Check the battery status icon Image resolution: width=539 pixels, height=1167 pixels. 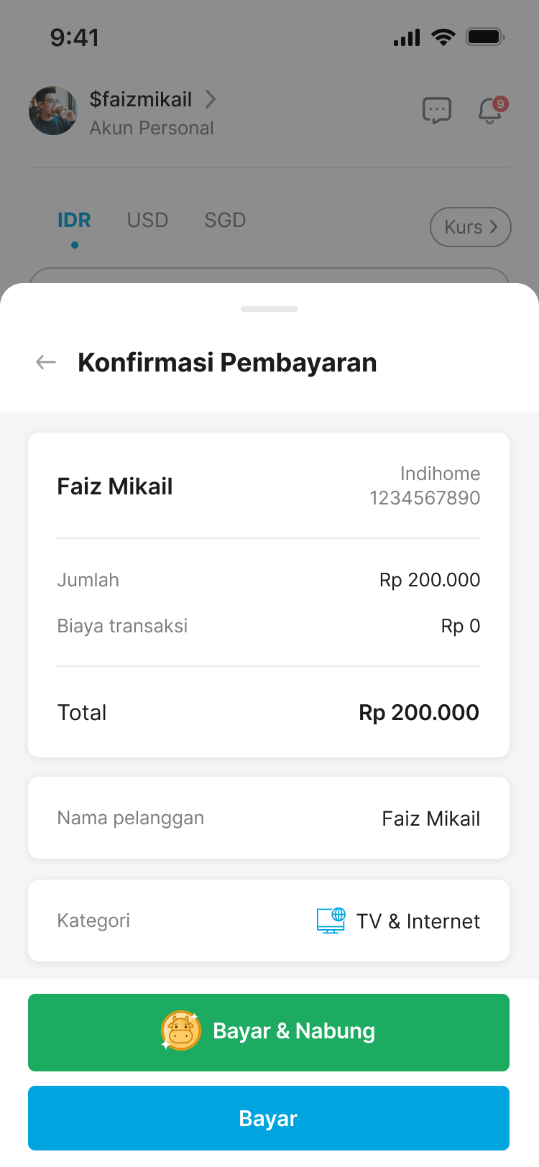[485, 37]
